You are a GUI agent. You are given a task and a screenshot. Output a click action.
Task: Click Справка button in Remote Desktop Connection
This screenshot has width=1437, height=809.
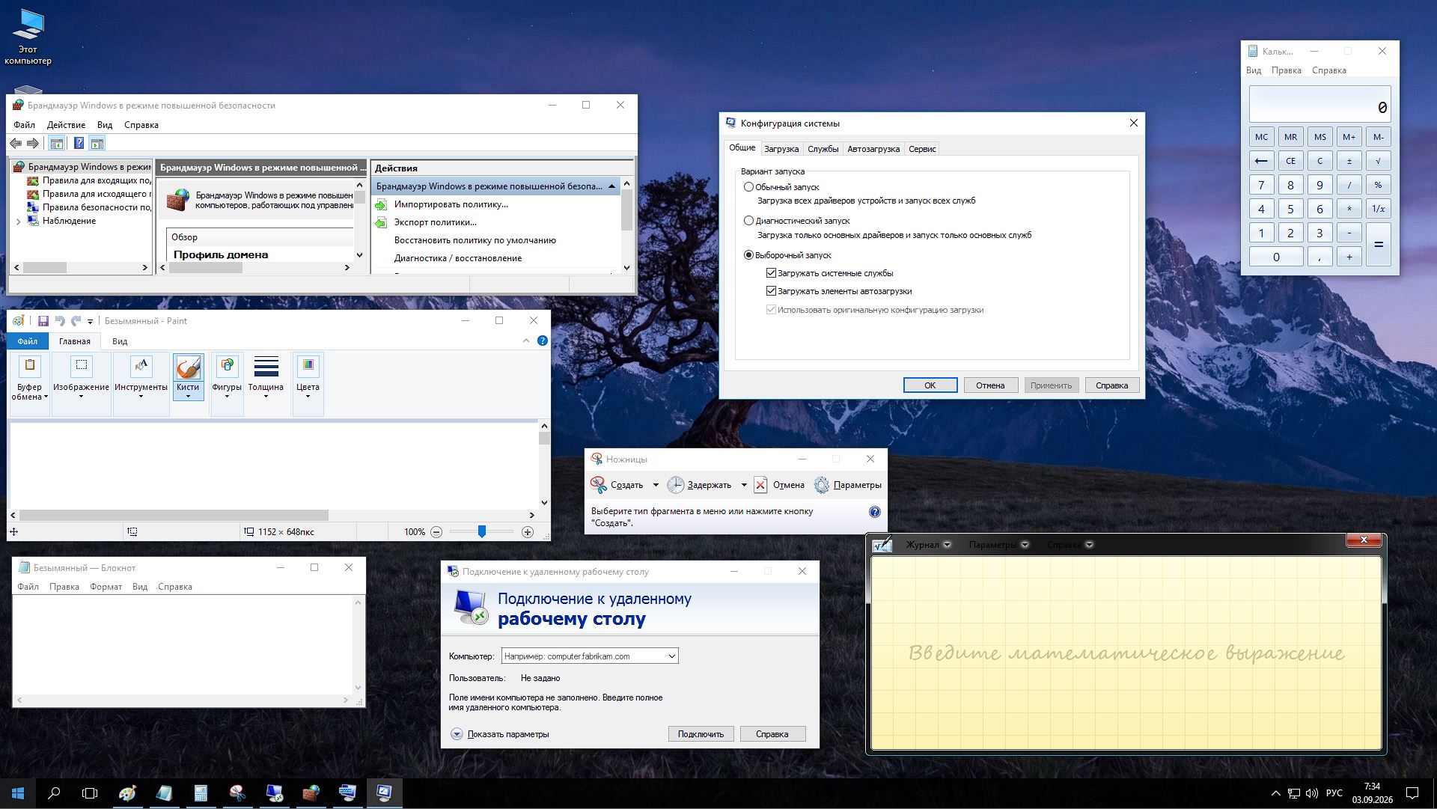[x=772, y=734]
